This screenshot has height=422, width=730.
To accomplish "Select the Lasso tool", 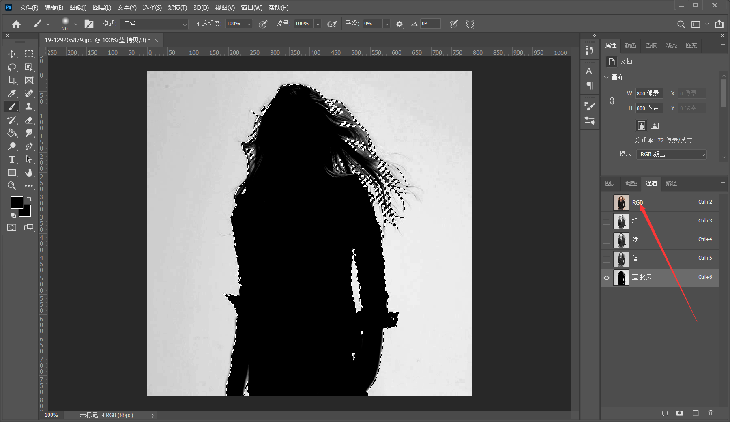I will point(12,67).
